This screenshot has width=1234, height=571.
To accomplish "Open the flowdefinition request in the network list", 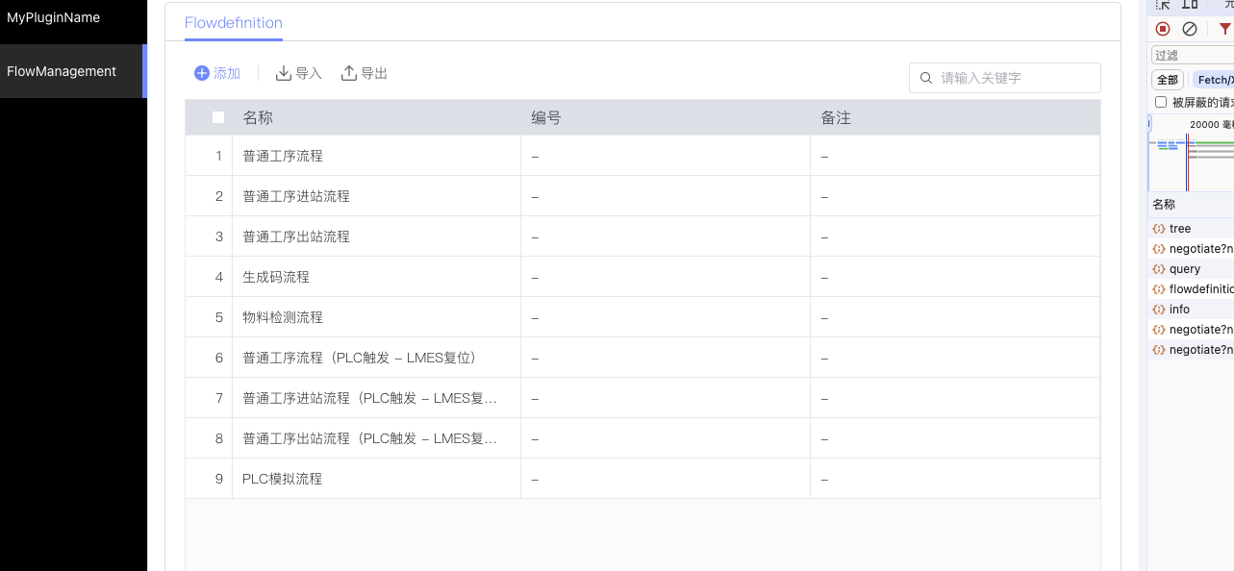I will click(x=1199, y=289).
